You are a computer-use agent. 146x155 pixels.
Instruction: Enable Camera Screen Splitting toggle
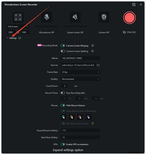tap(63, 51)
